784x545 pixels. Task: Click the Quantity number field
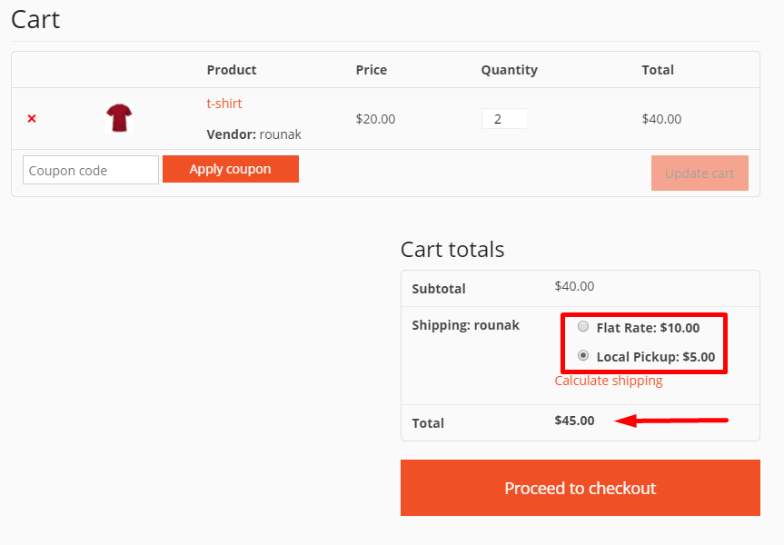tap(503, 119)
